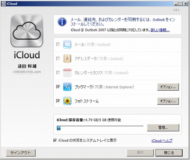Click the iCloud storage usage bar
The image size is (190, 160).
[100, 128]
